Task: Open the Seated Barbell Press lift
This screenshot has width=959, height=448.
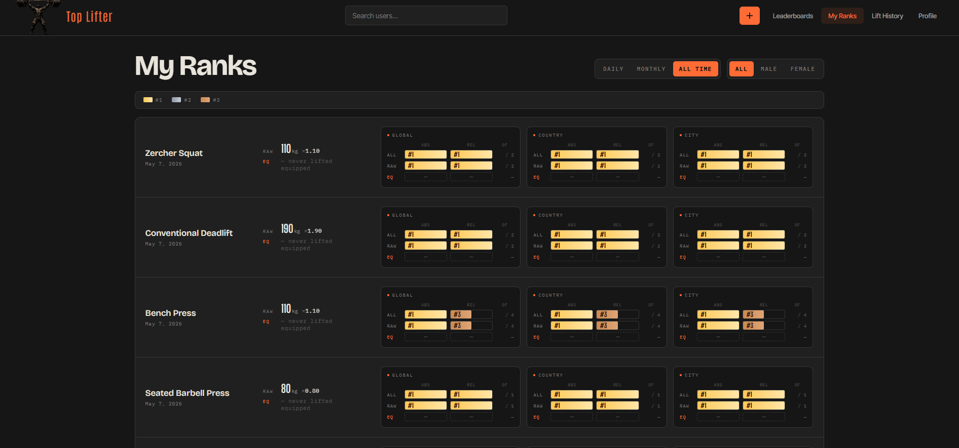Action: (x=187, y=393)
